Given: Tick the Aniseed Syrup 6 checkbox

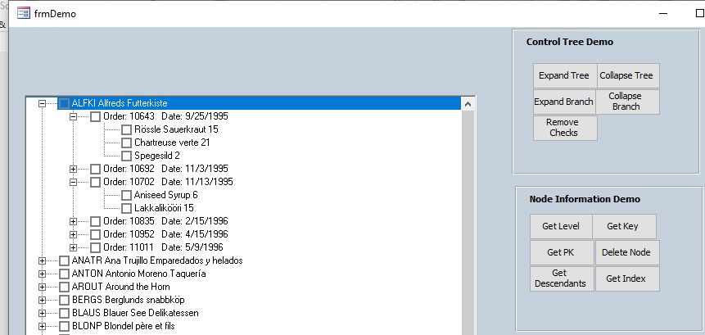Looking at the screenshot, I should pos(126,195).
